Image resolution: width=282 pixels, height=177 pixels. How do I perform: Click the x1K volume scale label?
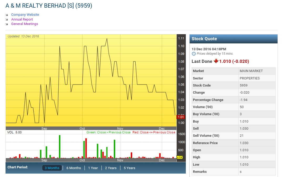point(180,157)
